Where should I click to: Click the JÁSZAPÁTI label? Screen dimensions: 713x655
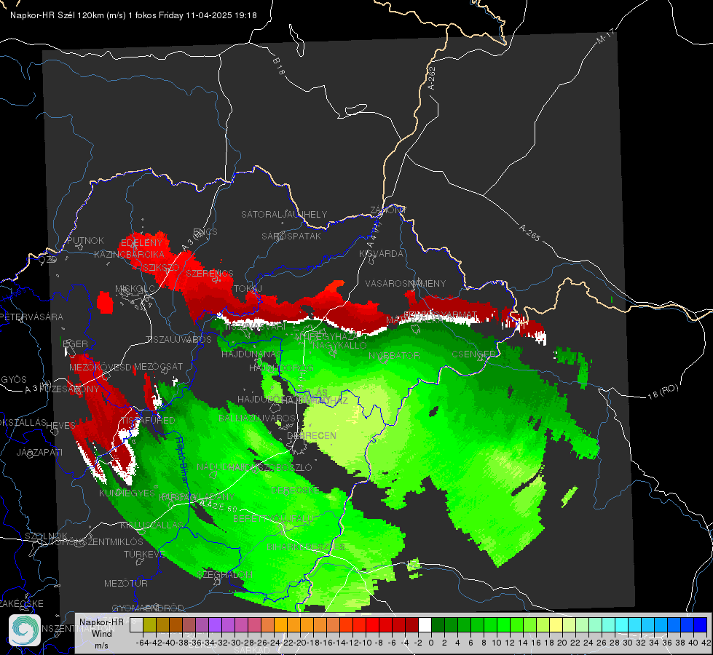[x=39, y=452]
